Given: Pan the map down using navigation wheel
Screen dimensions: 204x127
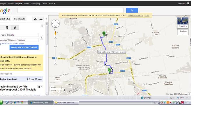Looking at the screenshot, I should click(x=55, y=26).
